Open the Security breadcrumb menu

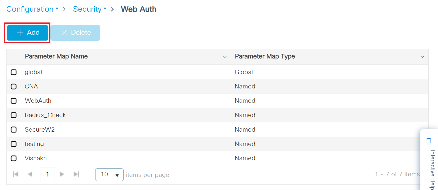(x=89, y=9)
